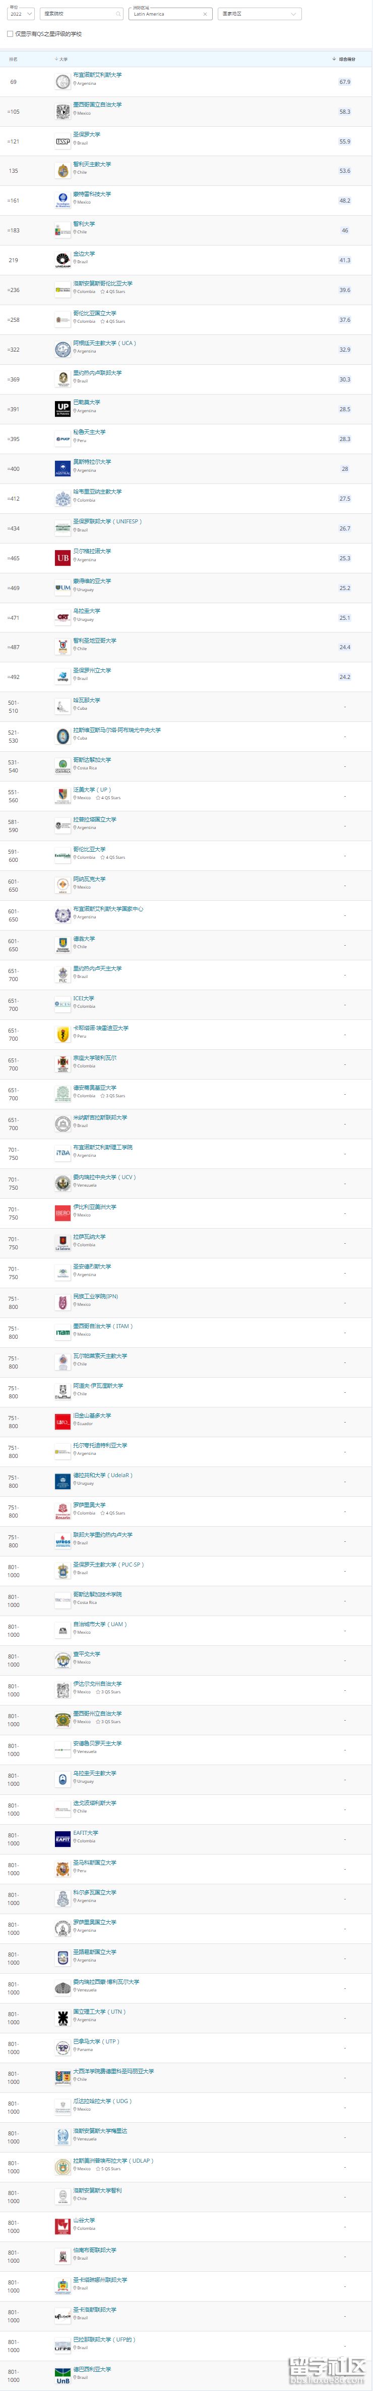Open the 布宜诺斯艾利斯大学 link
The height and width of the screenshot is (2391, 373).
tap(97, 75)
